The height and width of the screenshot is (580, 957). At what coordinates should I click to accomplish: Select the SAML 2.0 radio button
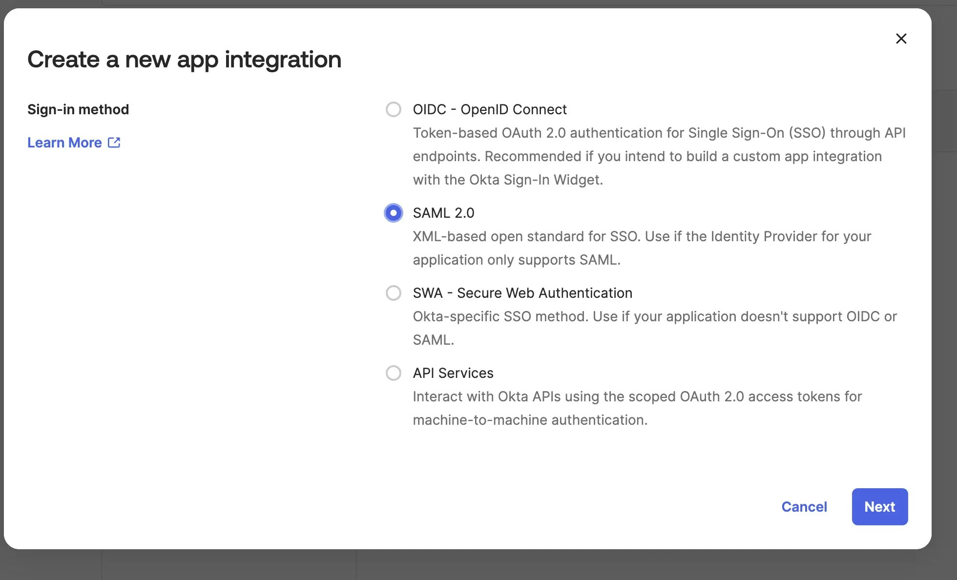pyautogui.click(x=394, y=213)
